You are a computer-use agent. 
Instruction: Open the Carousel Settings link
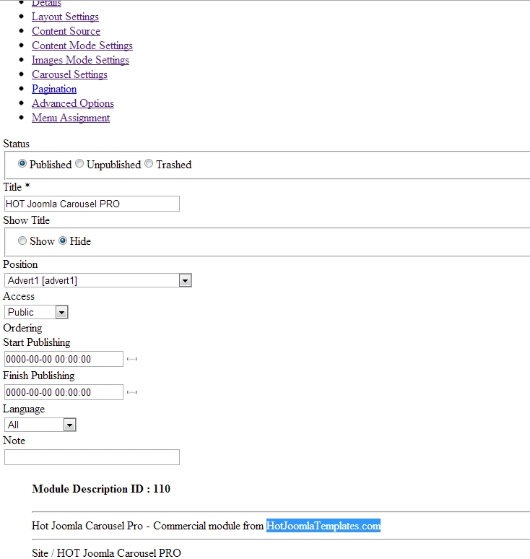point(69,74)
